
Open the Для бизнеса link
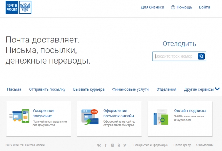click(152, 7)
